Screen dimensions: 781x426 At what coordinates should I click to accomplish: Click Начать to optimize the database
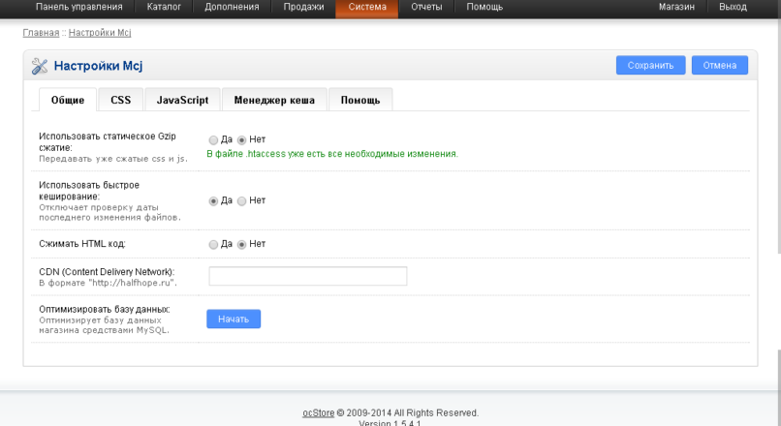tap(234, 319)
